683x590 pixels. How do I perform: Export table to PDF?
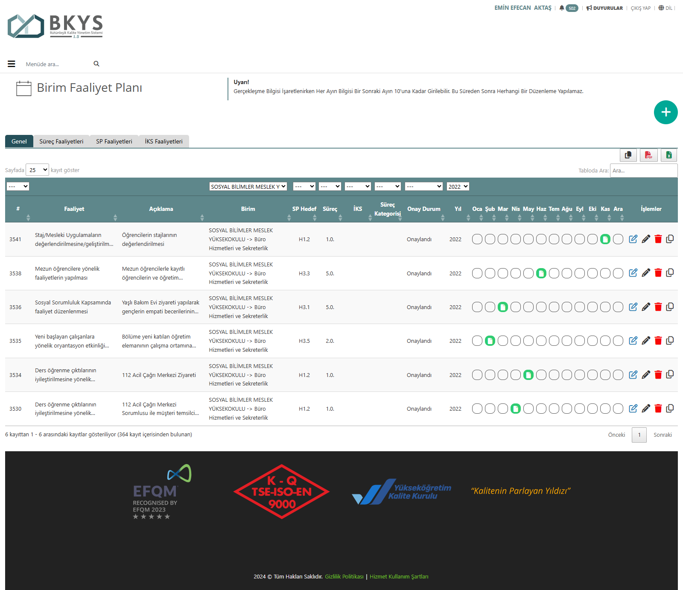[x=648, y=155]
